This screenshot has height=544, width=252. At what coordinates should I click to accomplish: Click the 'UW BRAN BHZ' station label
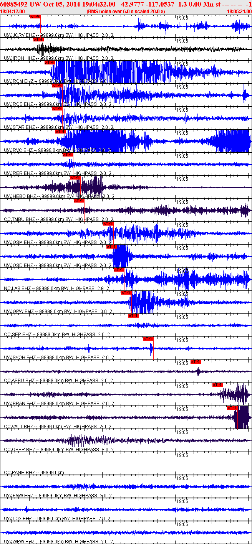coord(20,404)
